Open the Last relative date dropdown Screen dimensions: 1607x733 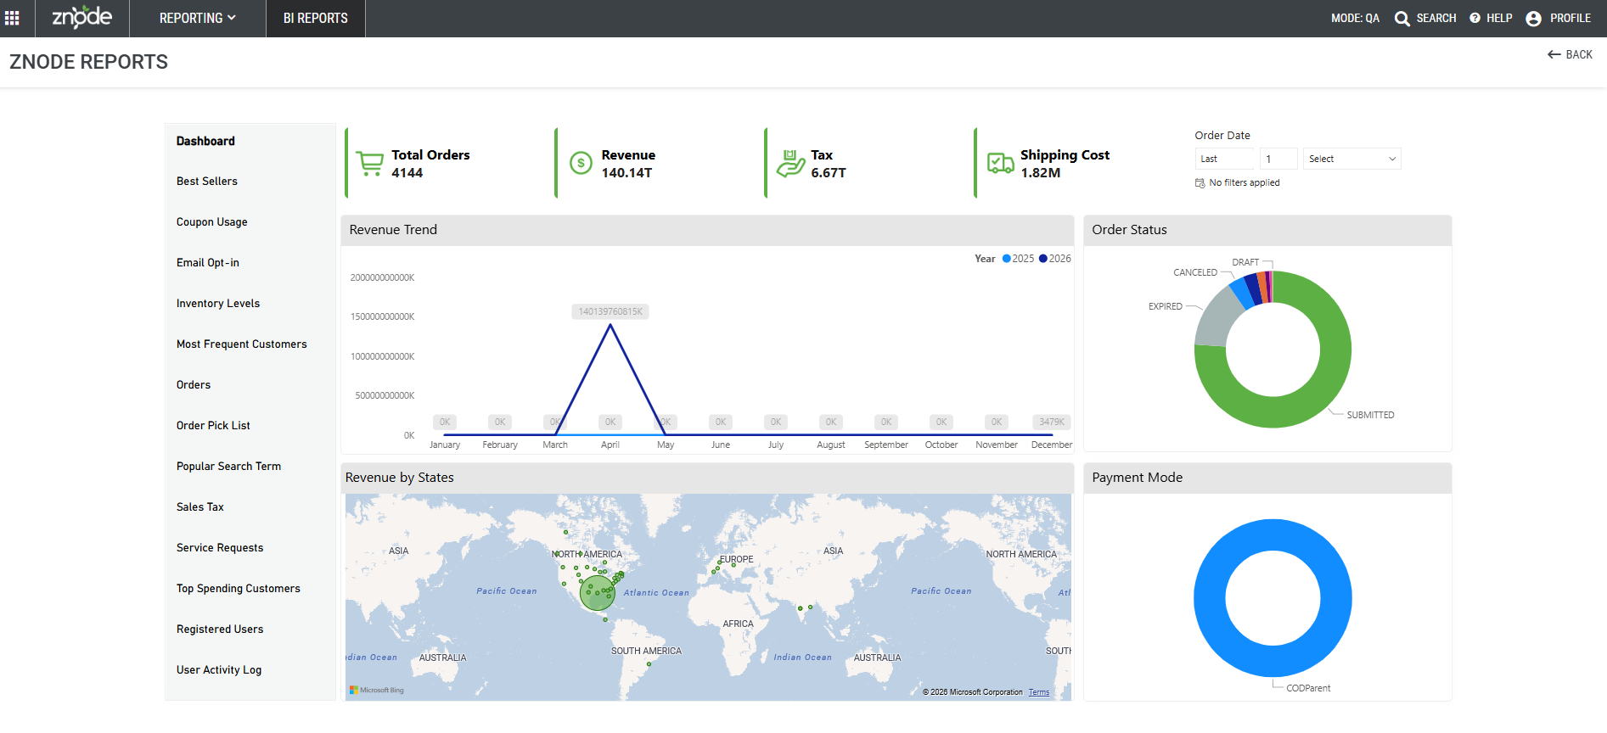pyautogui.click(x=1224, y=159)
